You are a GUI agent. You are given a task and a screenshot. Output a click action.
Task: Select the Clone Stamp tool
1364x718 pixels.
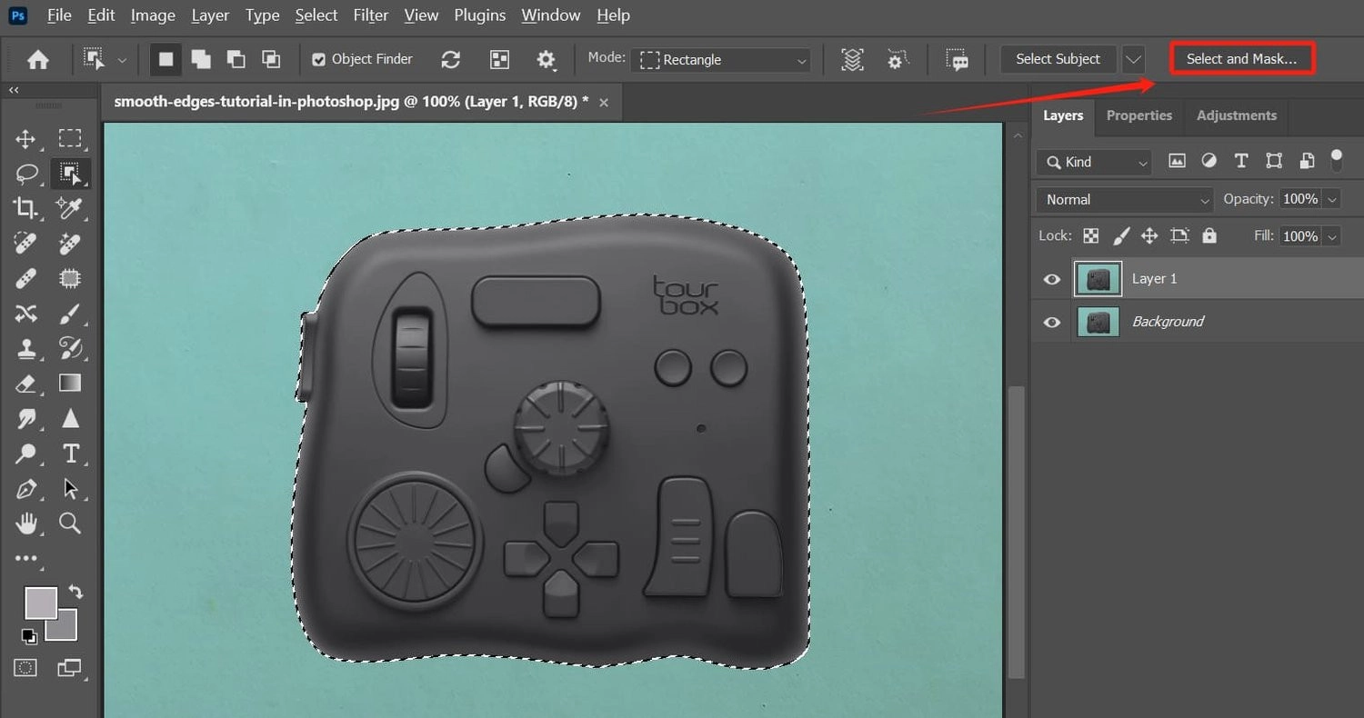(x=25, y=348)
